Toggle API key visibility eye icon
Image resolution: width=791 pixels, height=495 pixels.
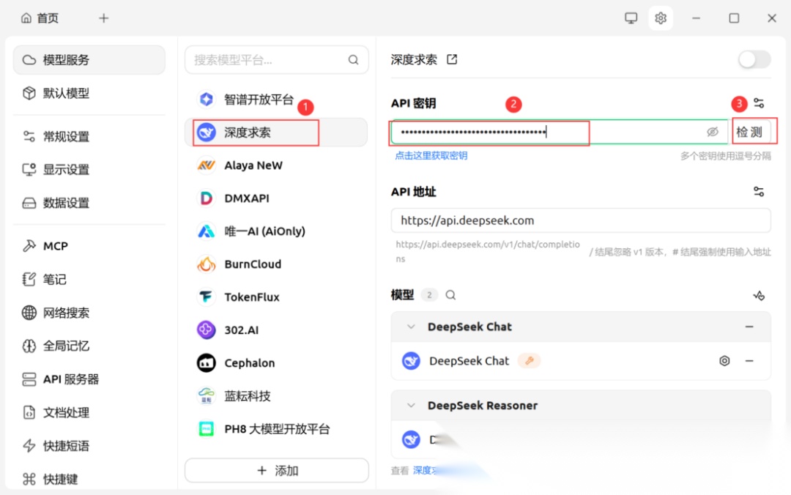(x=713, y=133)
